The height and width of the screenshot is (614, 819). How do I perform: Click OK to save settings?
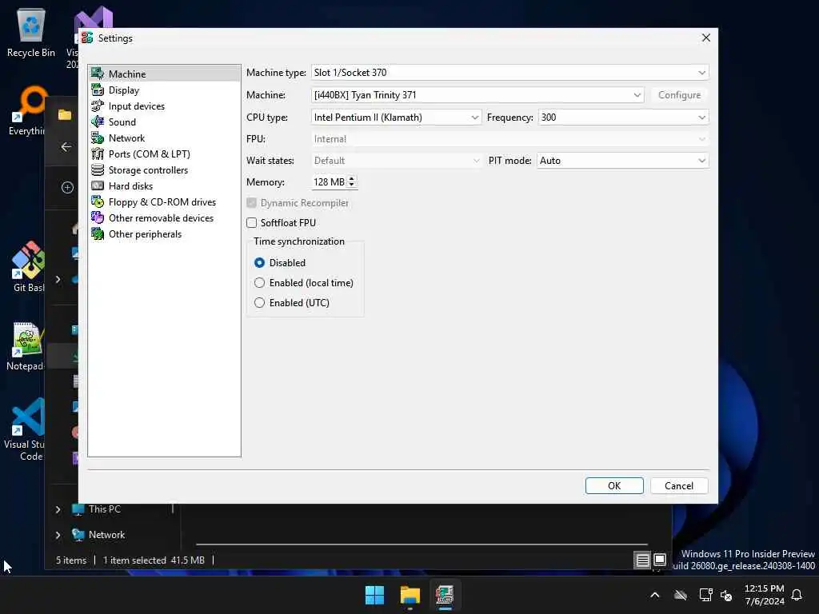(x=614, y=485)
